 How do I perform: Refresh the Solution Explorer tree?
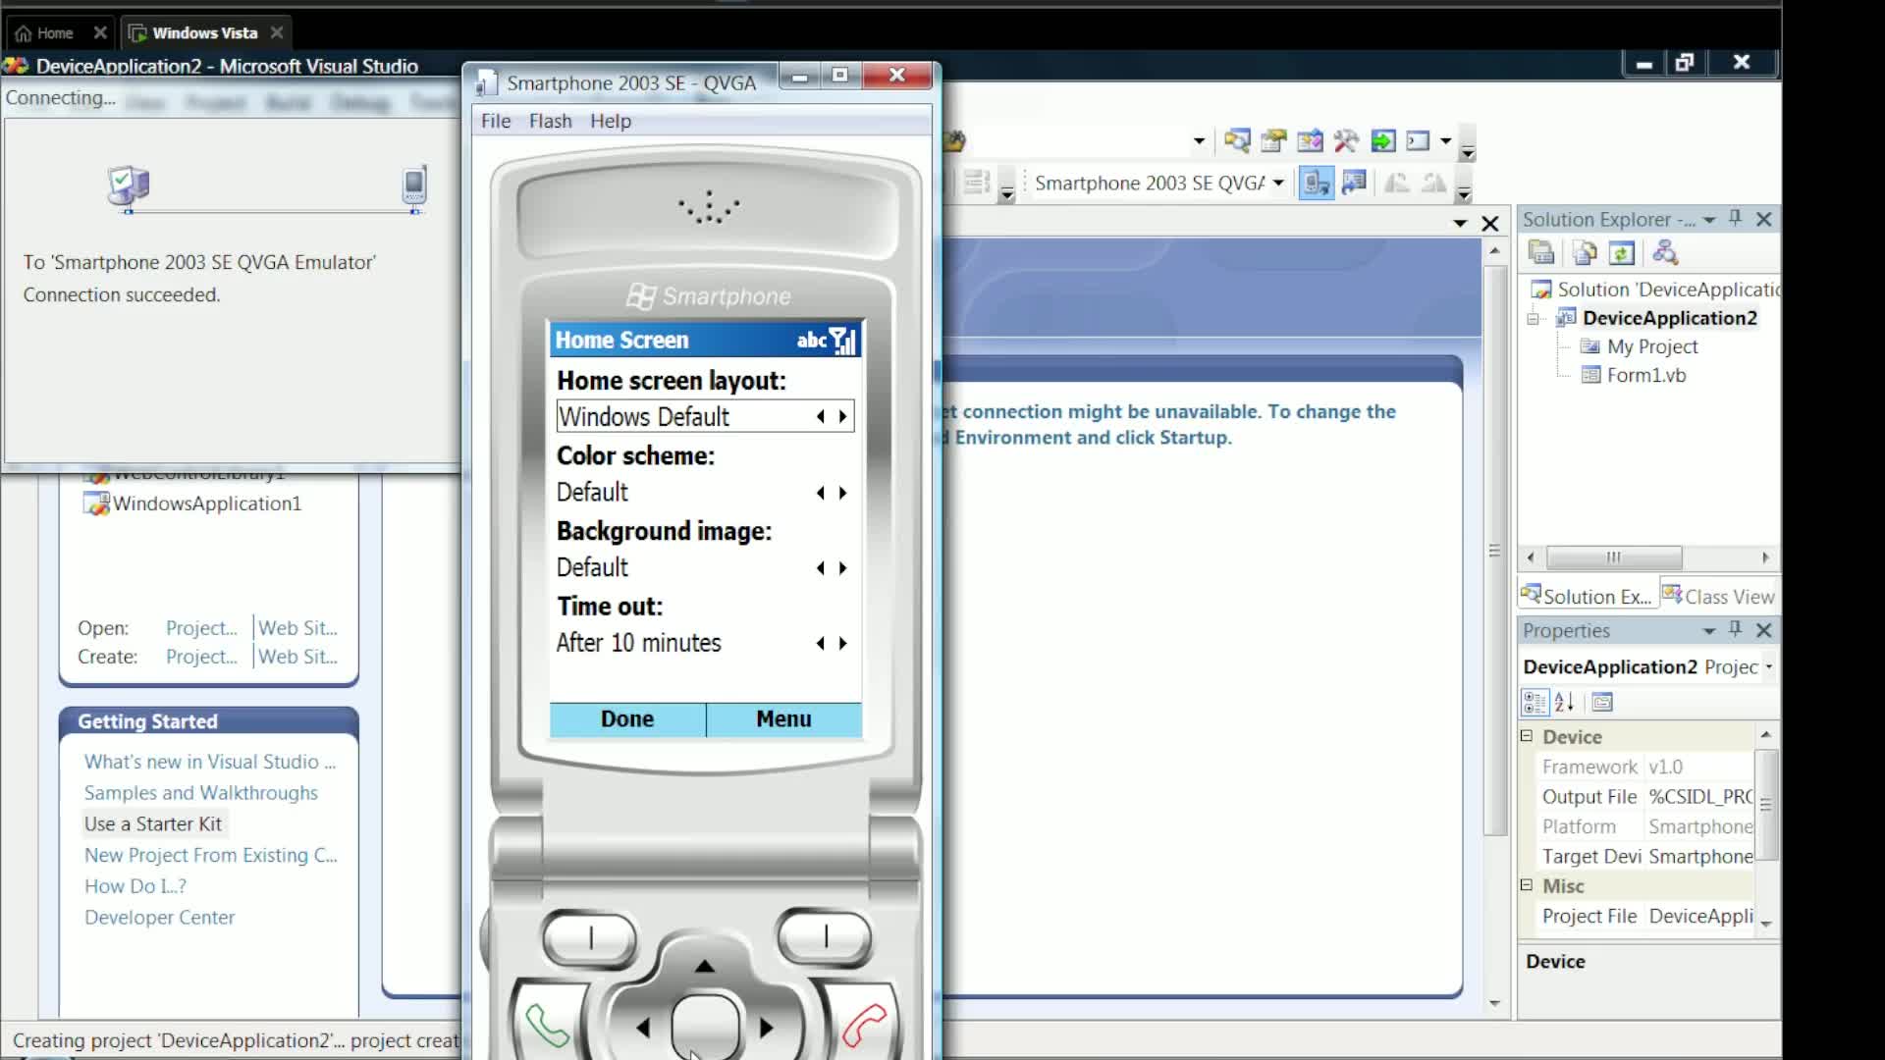[x=1622, y=253]
